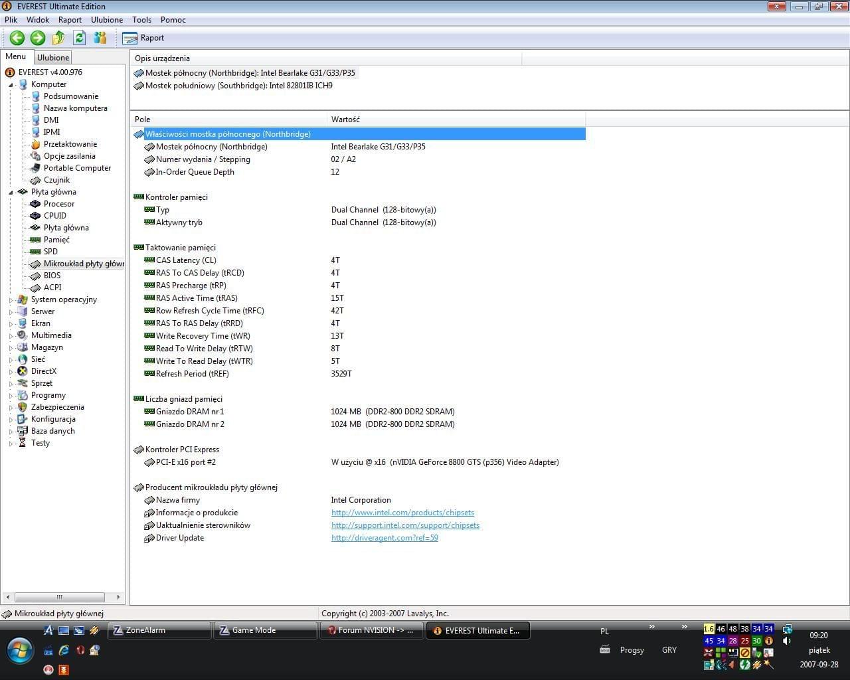Click the users toolbar icon next to Refresh

(x=100, y=38)
